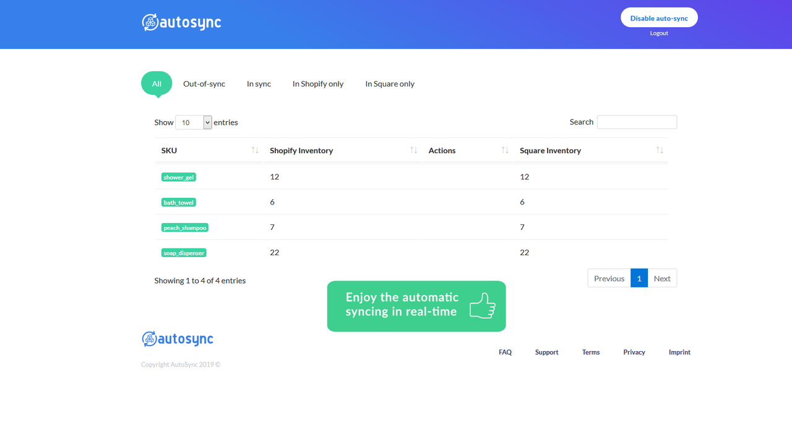792x445 pixels.
Task: Click the Disable auto-sync button
Action: [x=659, y=17]
